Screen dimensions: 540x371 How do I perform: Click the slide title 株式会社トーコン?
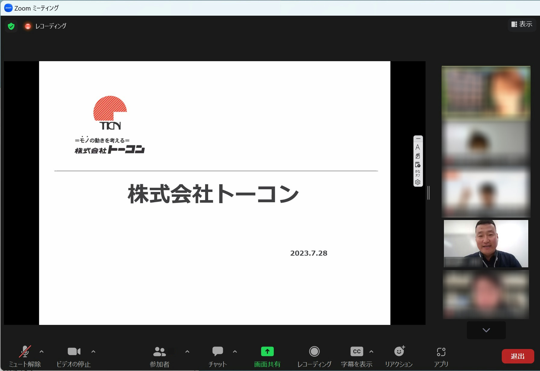pyautogui.click(x=213, y=194)
